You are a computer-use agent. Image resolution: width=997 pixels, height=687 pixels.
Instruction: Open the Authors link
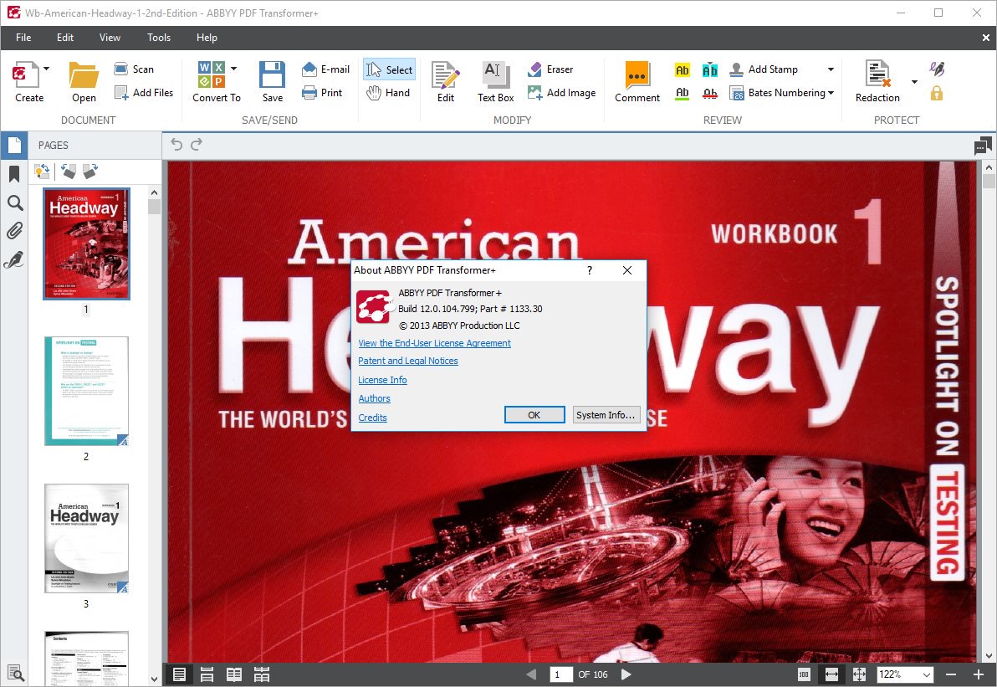click(x=374, y=398)
